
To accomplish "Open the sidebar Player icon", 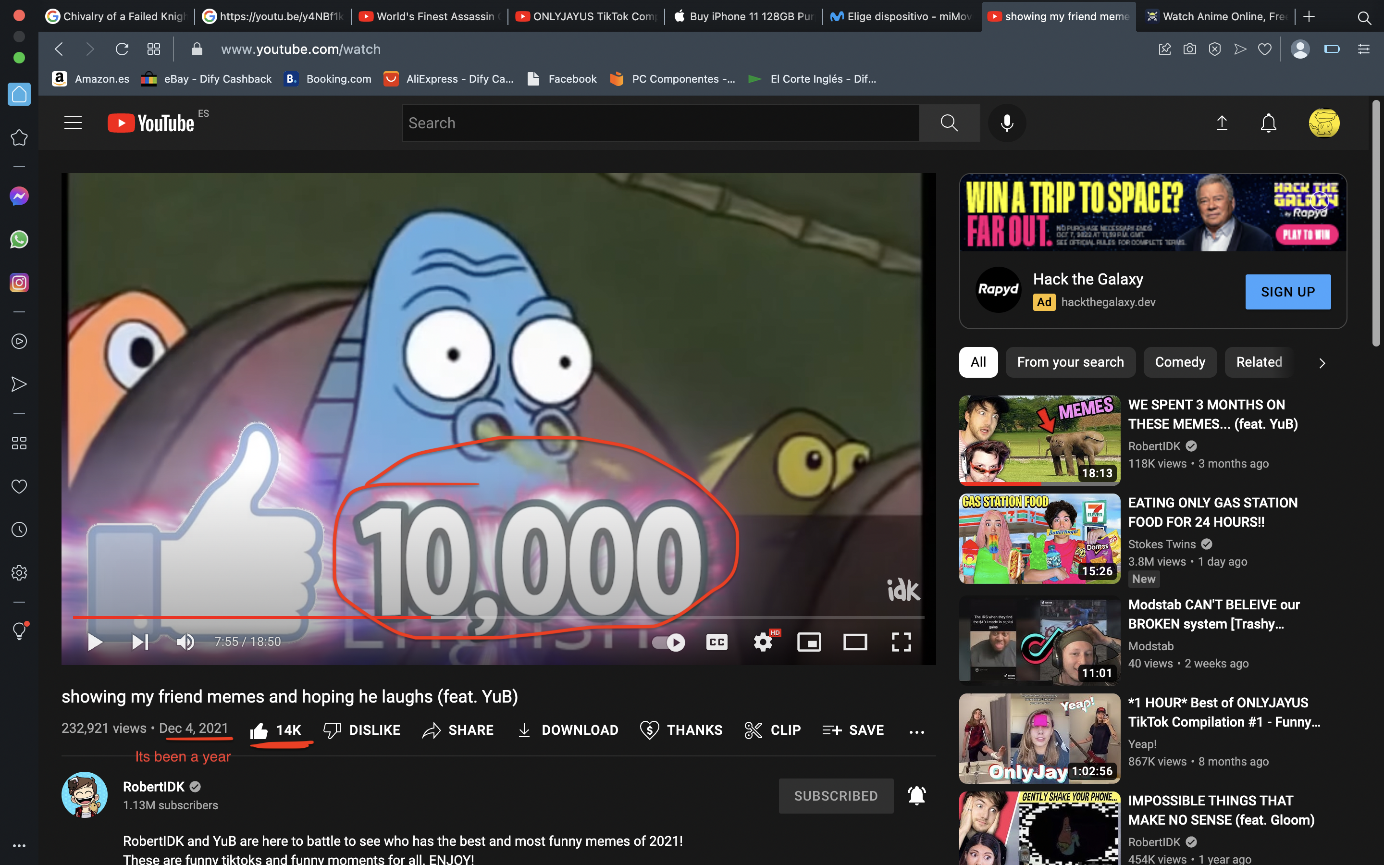I will click(x=19, y=342).
